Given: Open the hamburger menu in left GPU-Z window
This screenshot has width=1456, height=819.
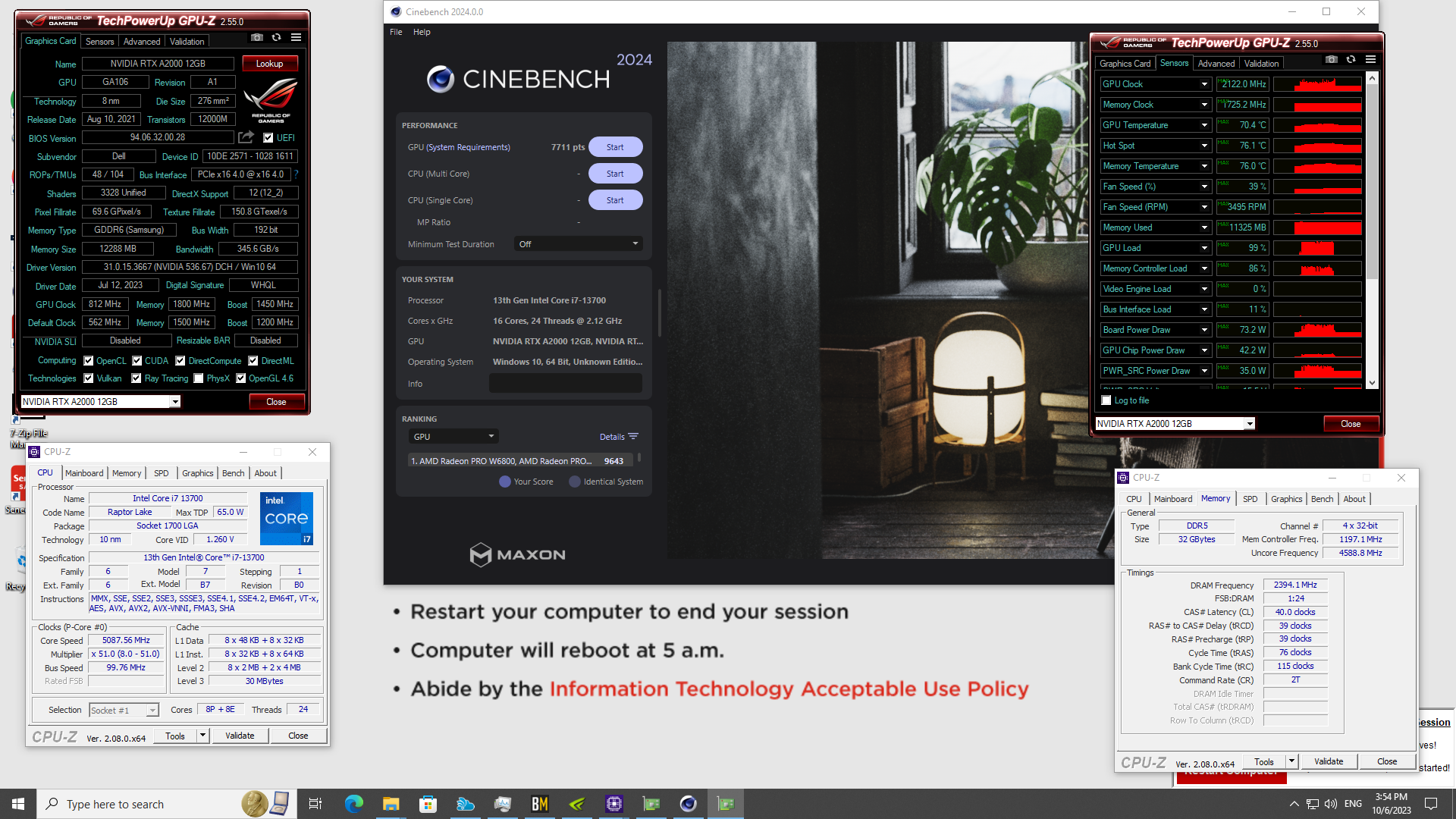Looking at the screenshot, I should click(296, 37).
